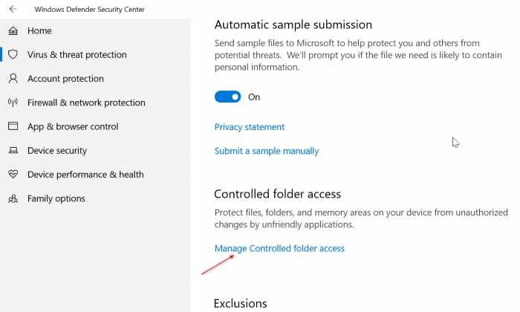Click the Home house icon
This screenshot has height=312, width=520.
coord(13,30)
